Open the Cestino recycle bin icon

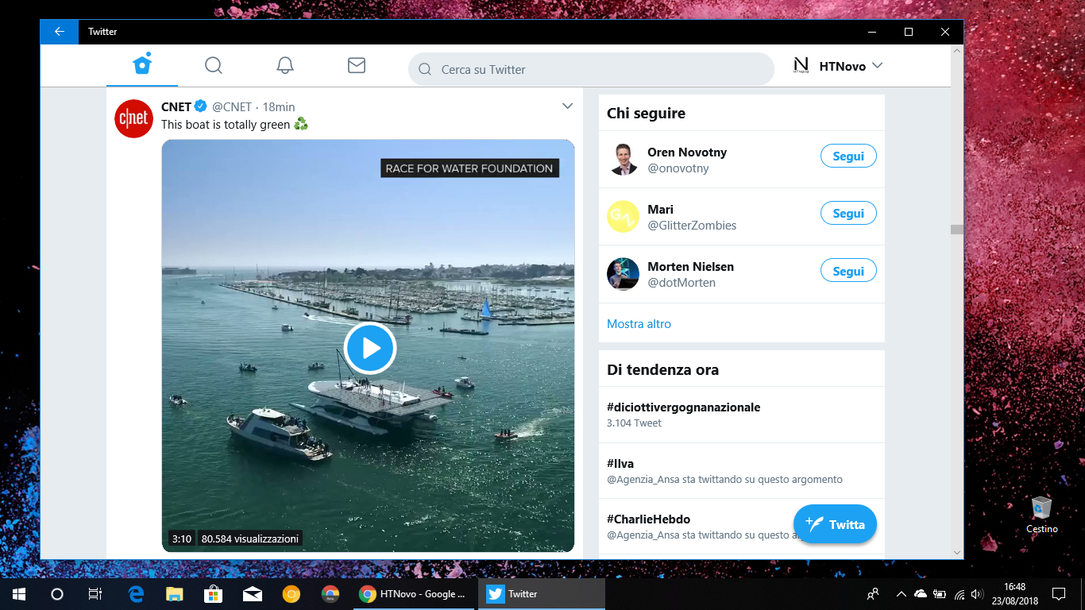click(1041, 515)
